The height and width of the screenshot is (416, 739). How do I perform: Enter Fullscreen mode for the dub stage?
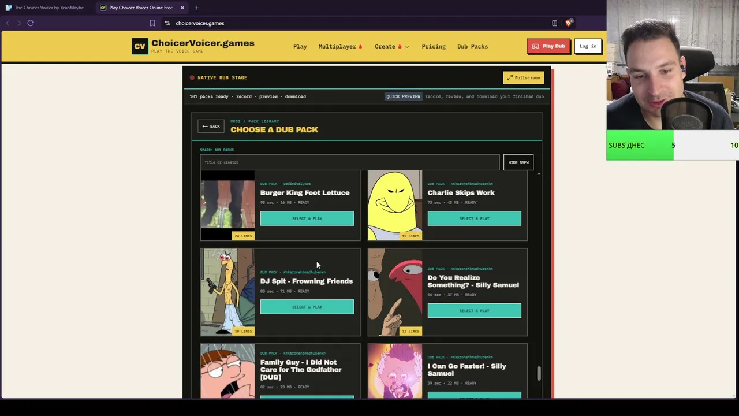[524, 77]
